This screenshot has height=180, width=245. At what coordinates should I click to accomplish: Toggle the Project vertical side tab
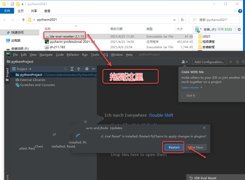(7, 75)
